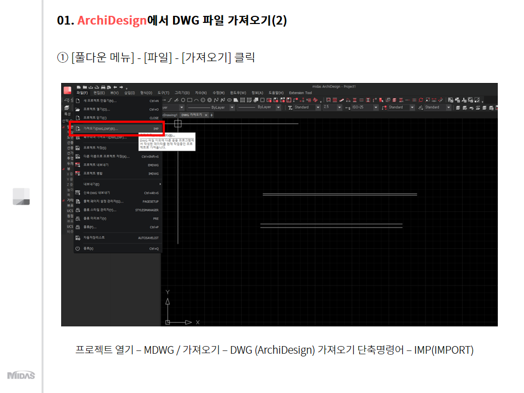The height and width of the screenshot is (393, 524).
Task: Select the donut draw tool icon
Action: (x=210, y=100)
